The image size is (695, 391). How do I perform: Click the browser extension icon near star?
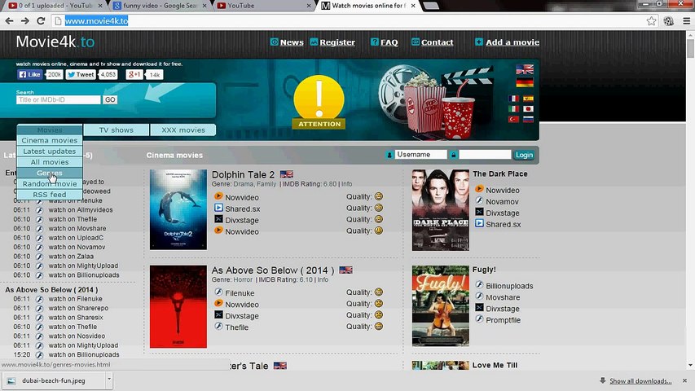668,21
